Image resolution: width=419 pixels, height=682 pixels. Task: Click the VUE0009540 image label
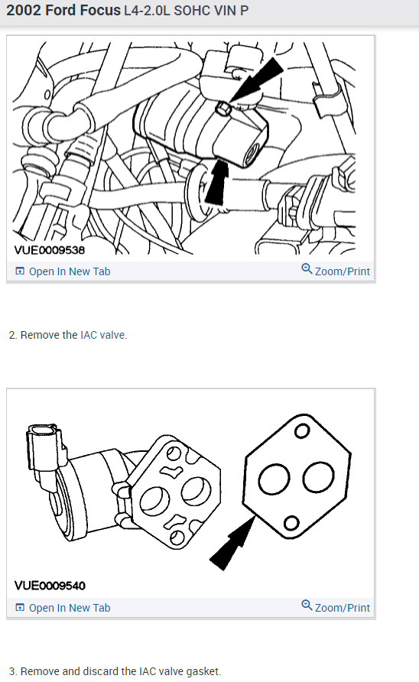(x=50, y=586)
